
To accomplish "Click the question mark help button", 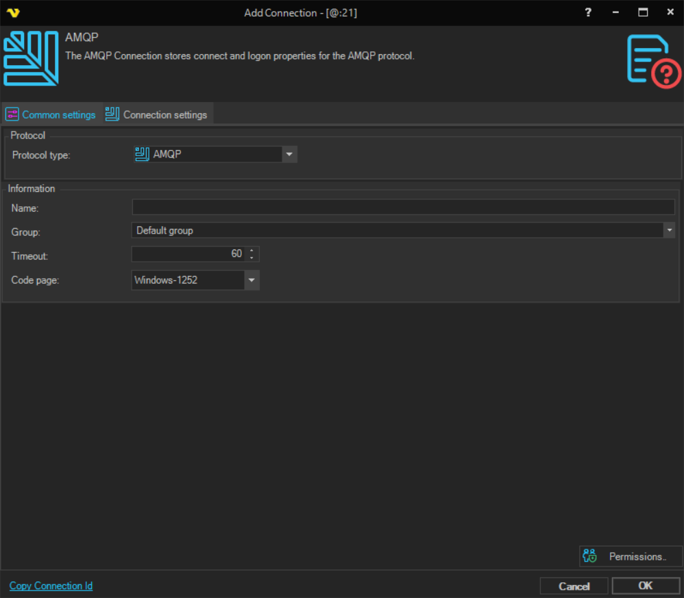I will pyautogui.click(x=588, y=12).
